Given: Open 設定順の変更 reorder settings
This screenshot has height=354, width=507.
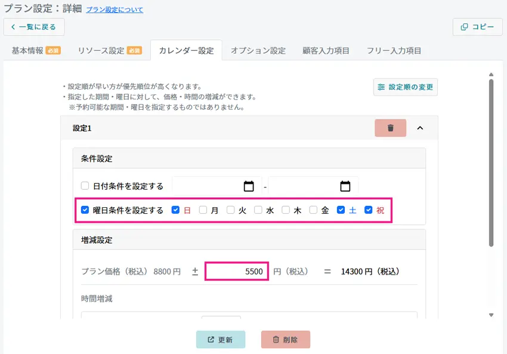Looking at the screenshot, I should 406,87.
